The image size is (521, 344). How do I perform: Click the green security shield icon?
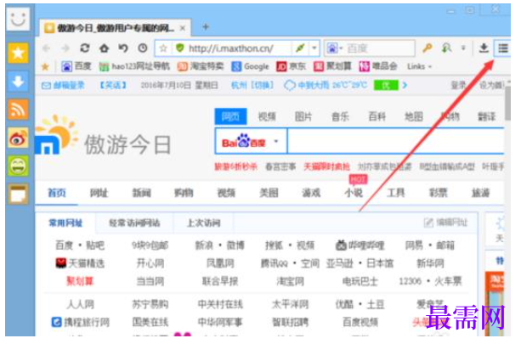point(180,48)
